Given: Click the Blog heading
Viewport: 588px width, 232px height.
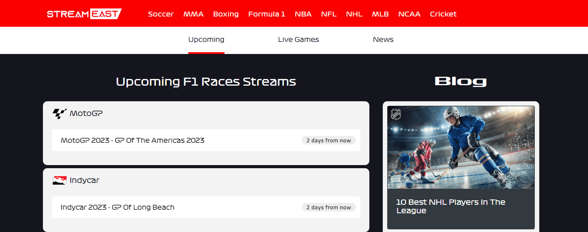Looking at the screenshot, I should [x=461, y=81].
